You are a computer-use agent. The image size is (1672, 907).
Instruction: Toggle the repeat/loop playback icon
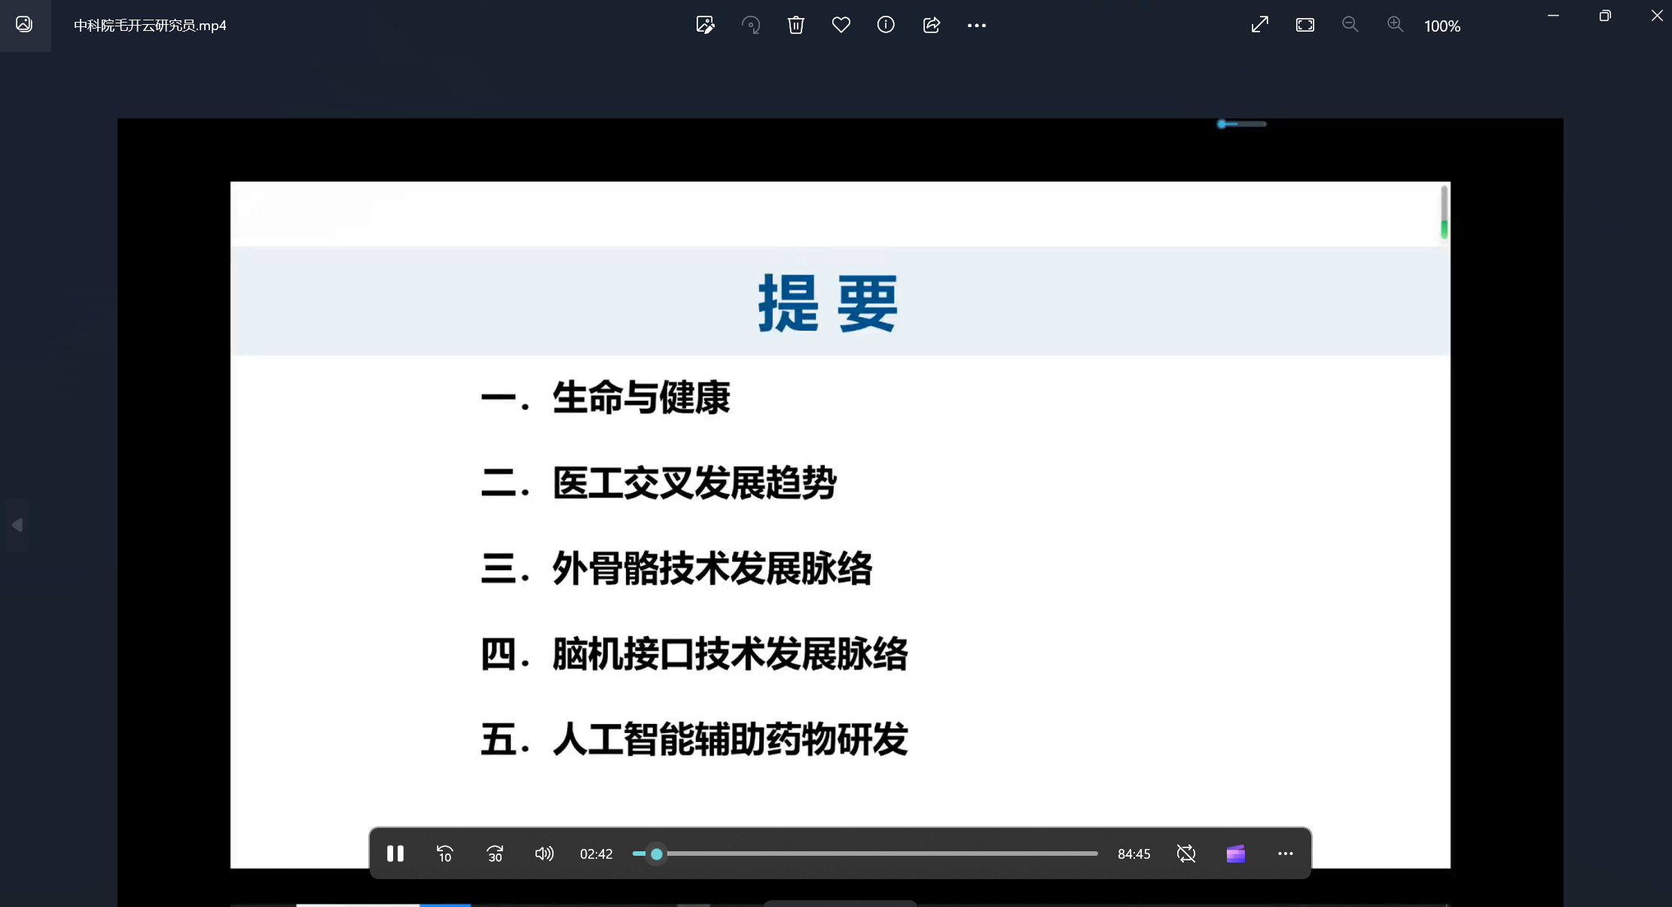(x=1186, y=854)
